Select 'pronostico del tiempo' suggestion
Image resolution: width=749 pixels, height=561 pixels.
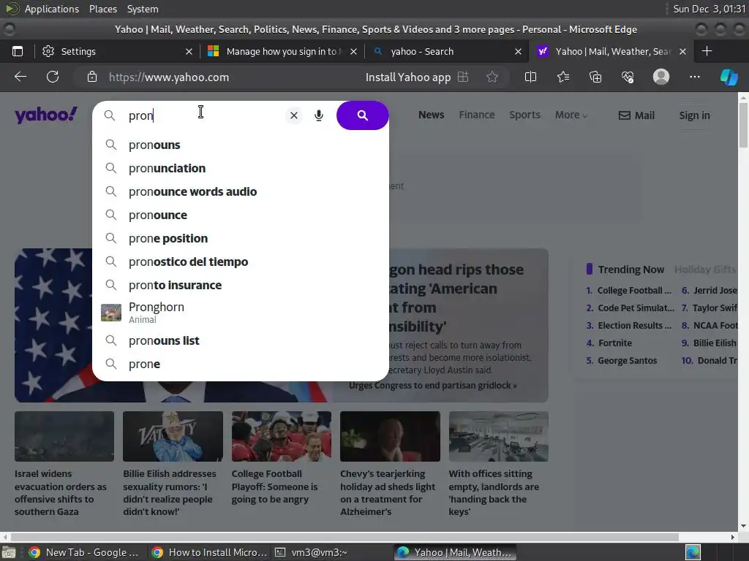point(240,262)
